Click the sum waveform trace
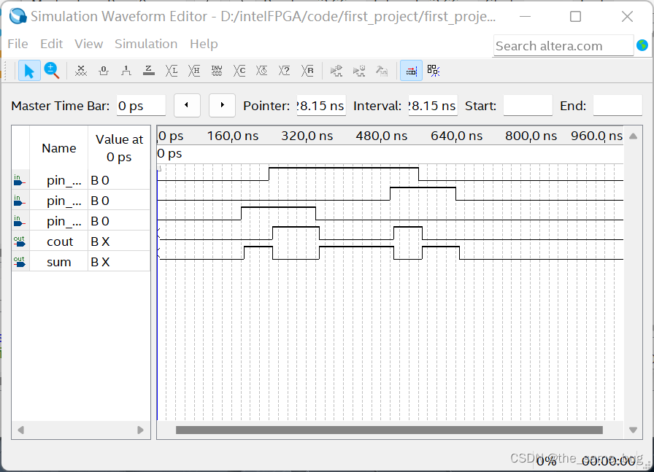 (390, 253)
